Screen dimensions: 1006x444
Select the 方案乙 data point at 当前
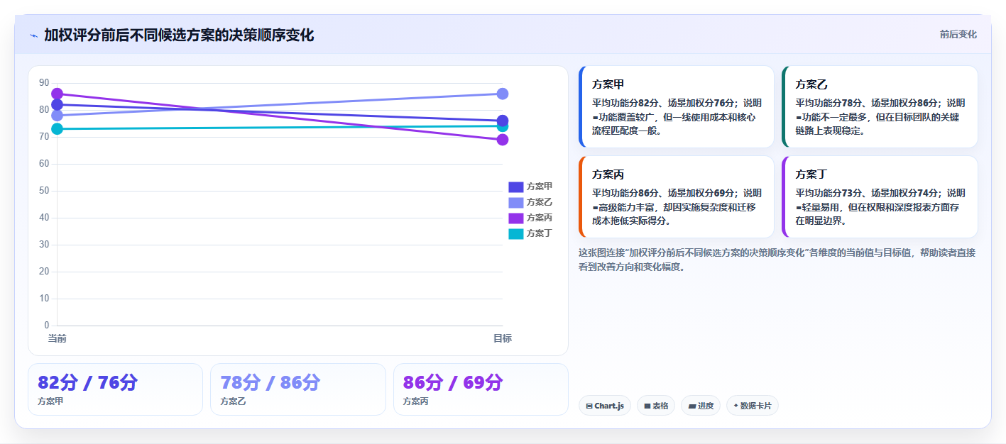[x=57, y=116]
